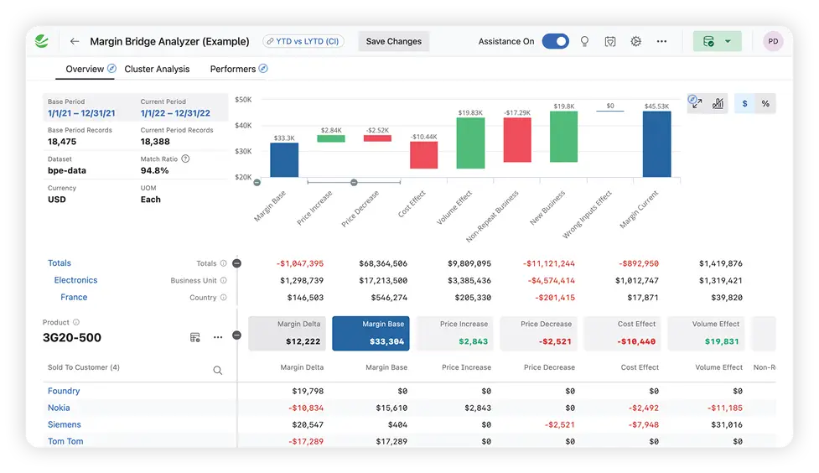Click the help icon next to Match Ratio
Screen dimensions: 819x473
(x=185, y=159)
